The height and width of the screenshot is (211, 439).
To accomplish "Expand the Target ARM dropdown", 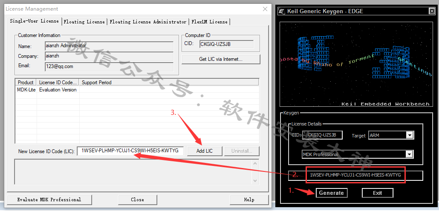I will coord(410,135).
